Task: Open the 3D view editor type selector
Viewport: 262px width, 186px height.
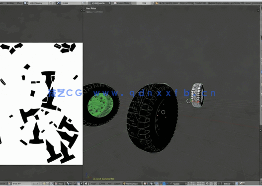Action: click(87, 184)
